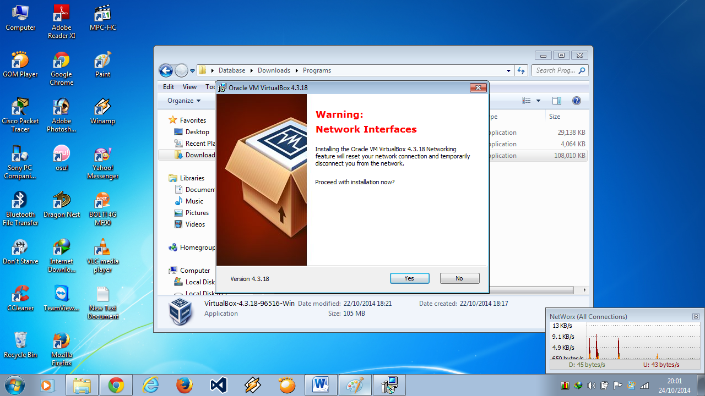
Task: Decline installation with the No button
Action: [x=459, y=278]
